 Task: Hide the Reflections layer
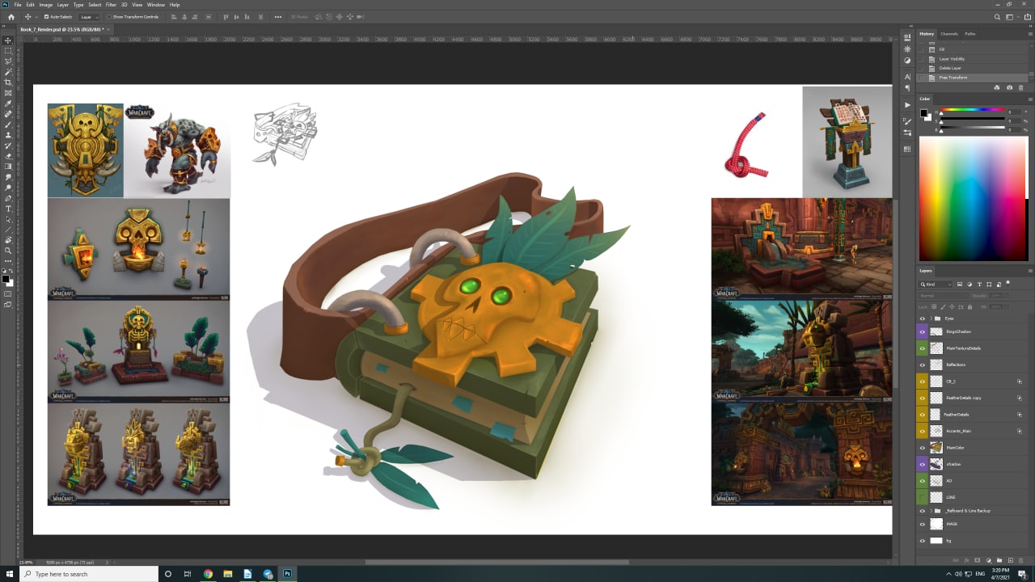pos(922,365)
